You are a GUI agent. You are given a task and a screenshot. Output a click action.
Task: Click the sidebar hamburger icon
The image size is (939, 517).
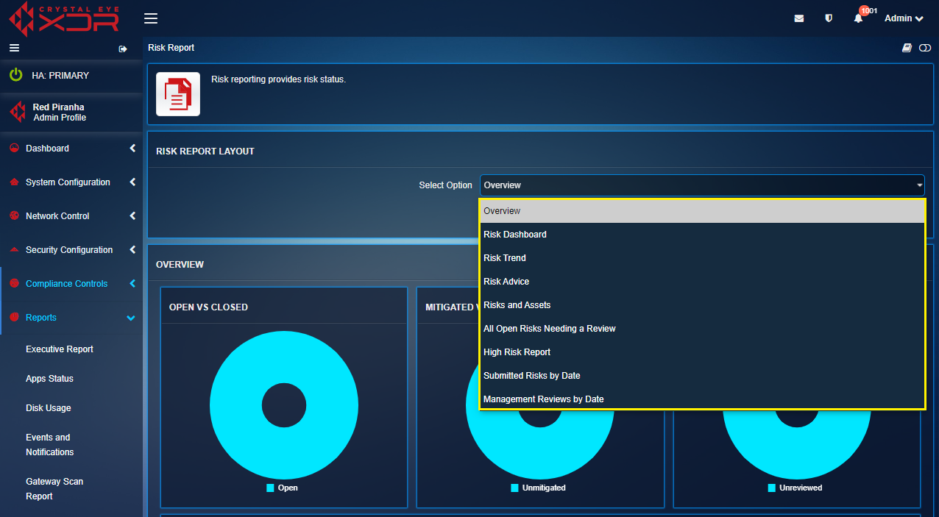14,48
